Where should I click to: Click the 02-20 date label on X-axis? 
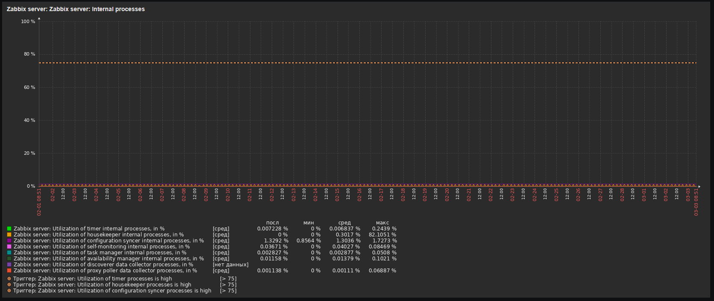(447, 195)
